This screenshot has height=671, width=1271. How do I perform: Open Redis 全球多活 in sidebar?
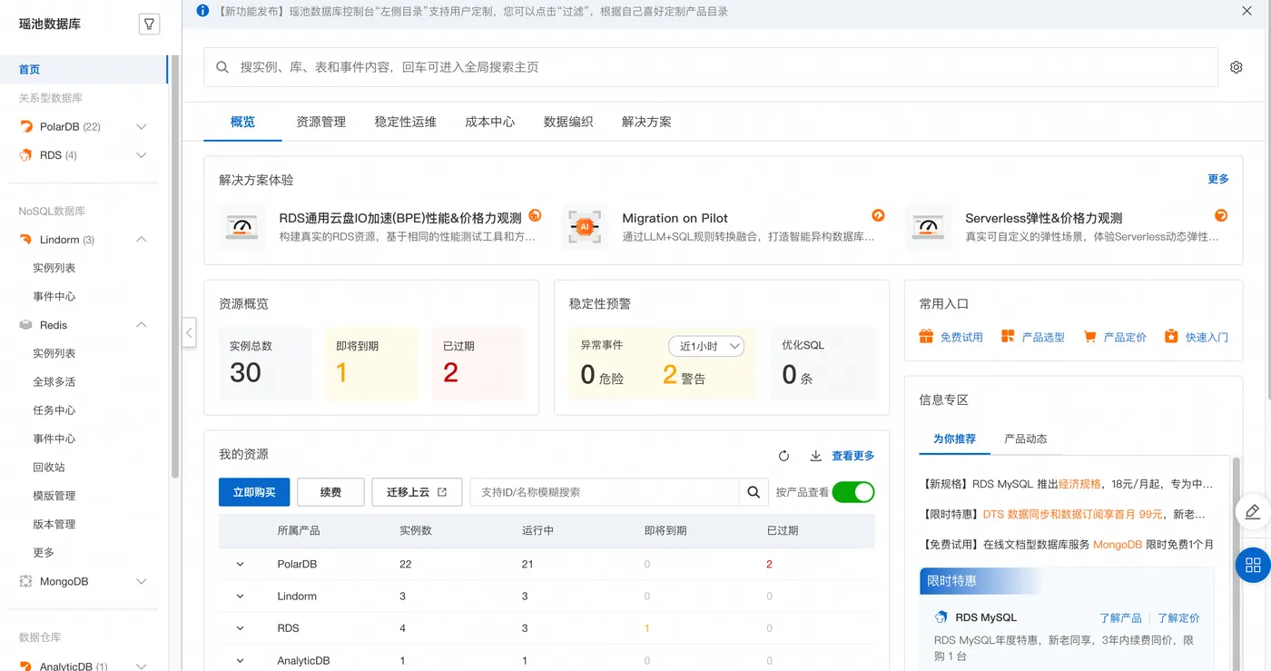(54, 381)
